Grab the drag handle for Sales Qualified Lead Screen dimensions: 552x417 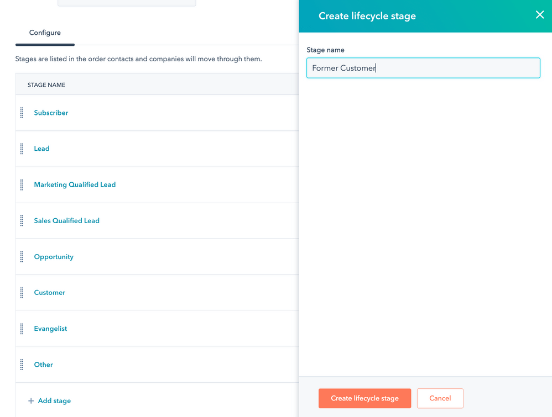[x=22, y=221]
